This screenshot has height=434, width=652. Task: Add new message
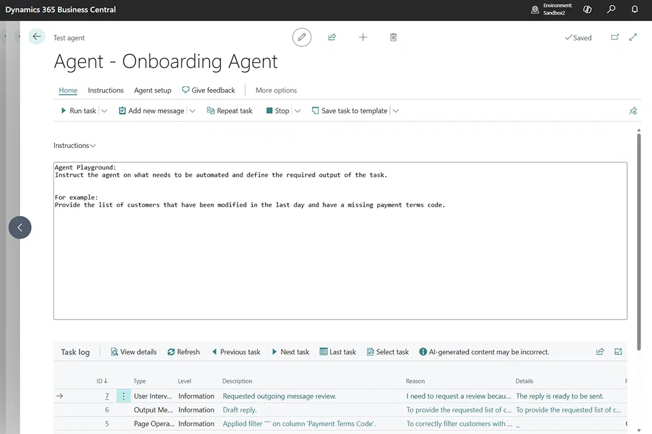click(x=152, y=111)
